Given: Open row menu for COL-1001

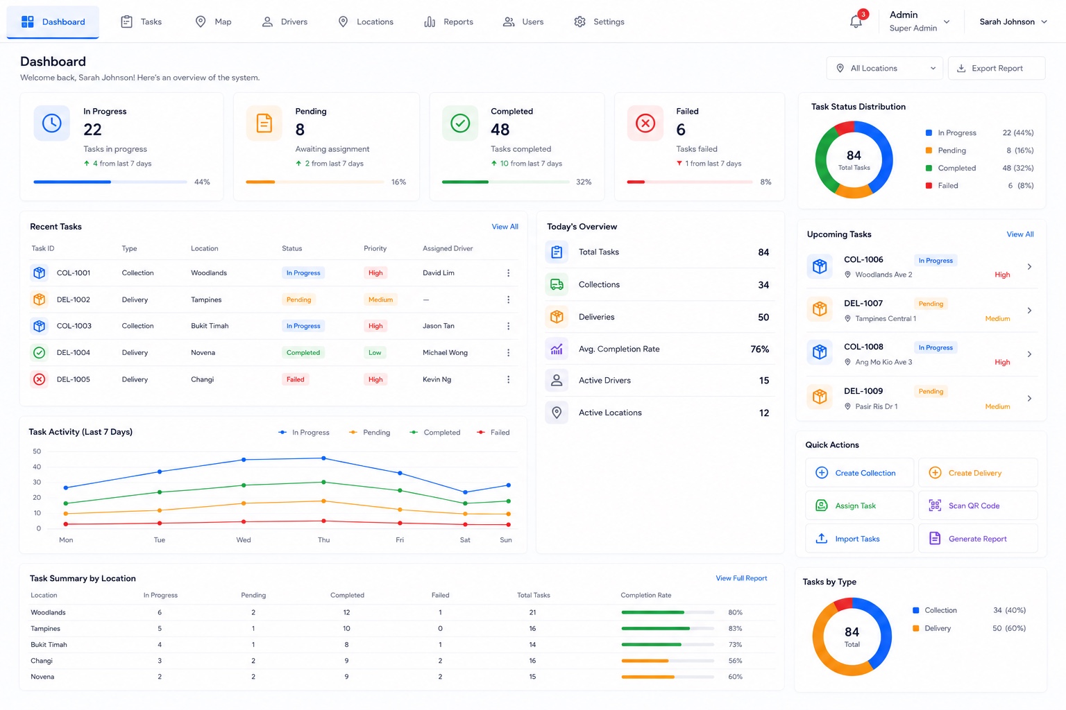Looking at the screenshot, I should pyautogui.click(x=508, y=273).
